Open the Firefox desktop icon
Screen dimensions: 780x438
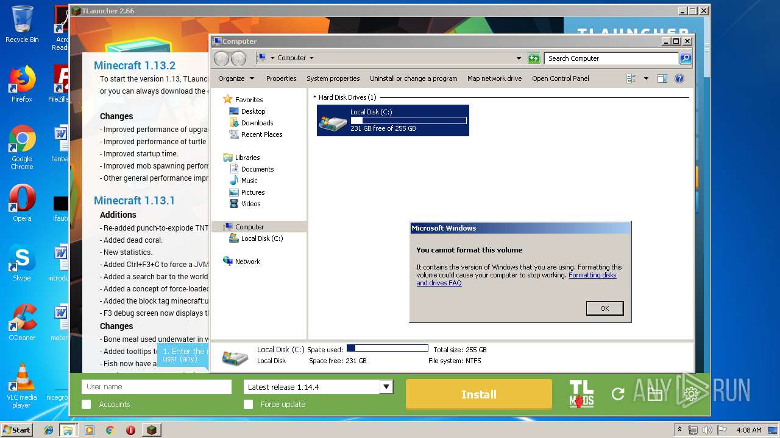tap(22, 84)
